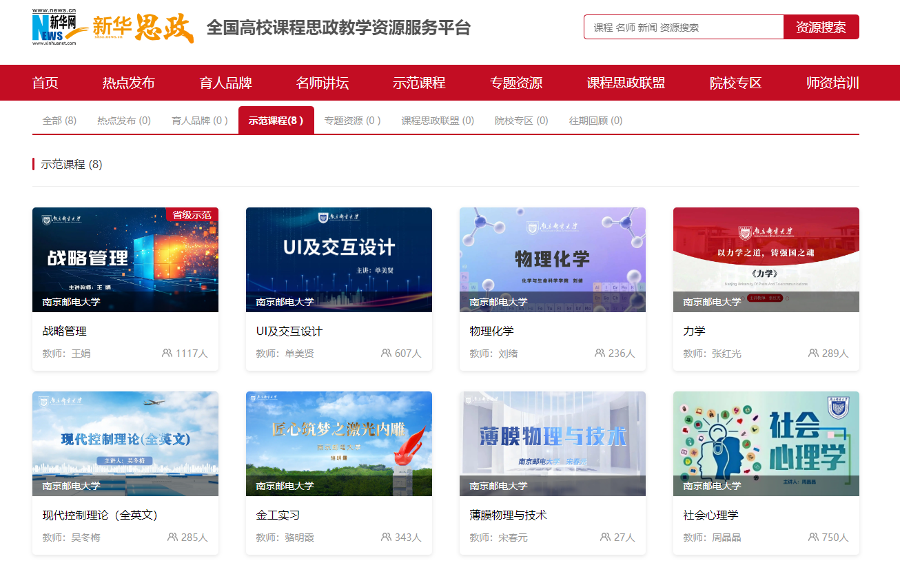Select the 往期回顾 (0) tab
The image size is (900, 583).
tap(595, 121)
